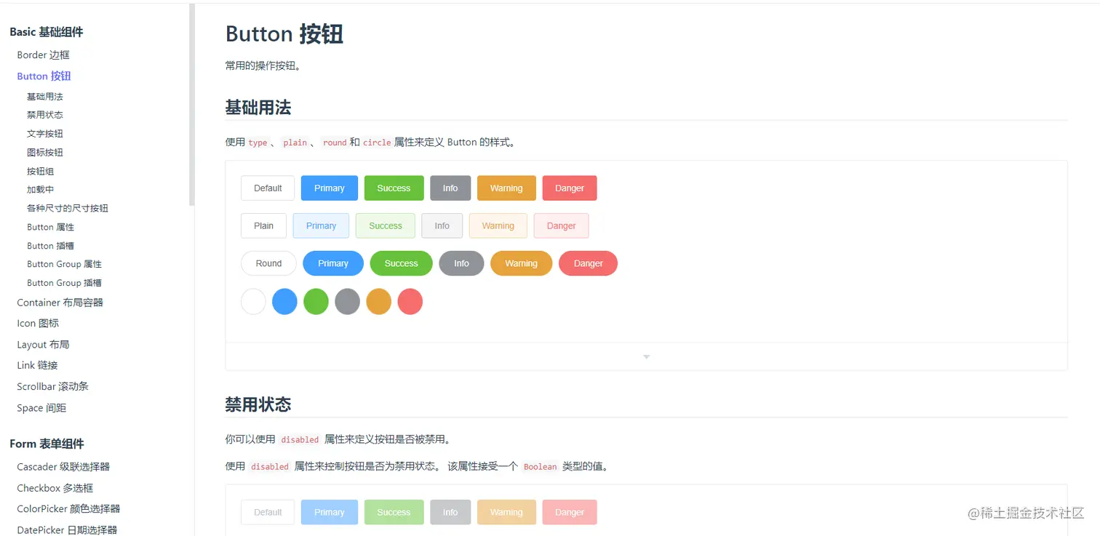Click the plain-style Success button
The height and width of the screenshot is (536, 1100).
pos(386,225)
